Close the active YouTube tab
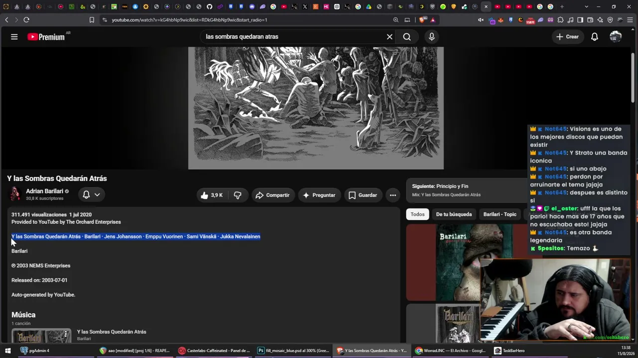Viewport: 638px width, 358px height. click(x=486, y=6)
